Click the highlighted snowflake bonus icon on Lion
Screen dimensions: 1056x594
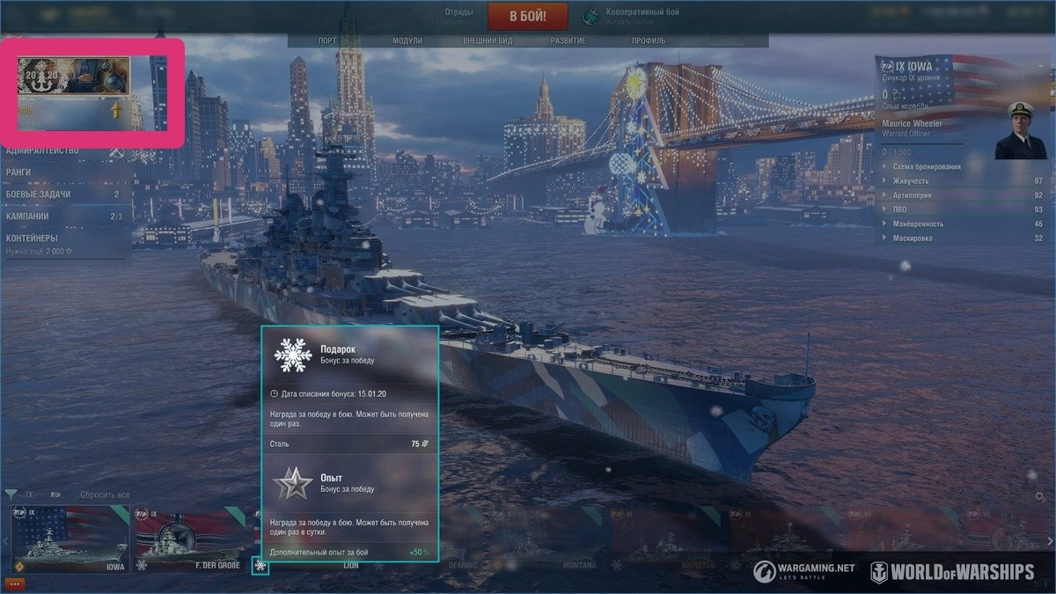(x=260, y=565)
